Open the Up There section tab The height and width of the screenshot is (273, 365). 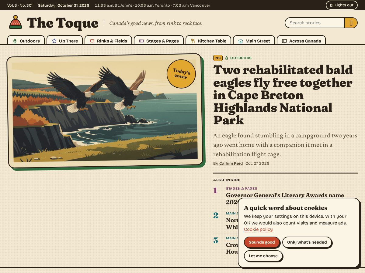point(65,40)
